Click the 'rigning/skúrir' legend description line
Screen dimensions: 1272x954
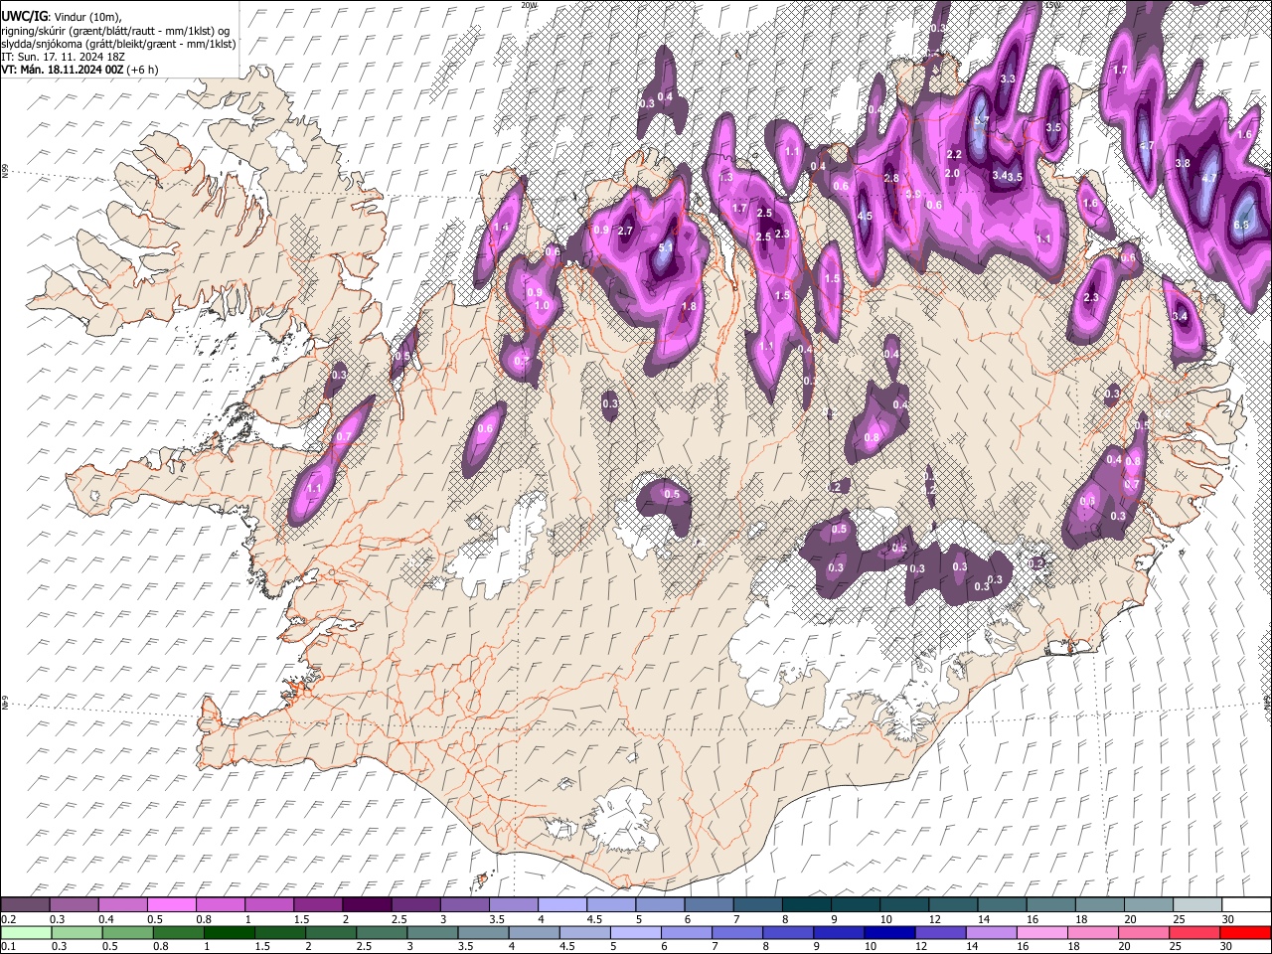click(x=114, y=31)
